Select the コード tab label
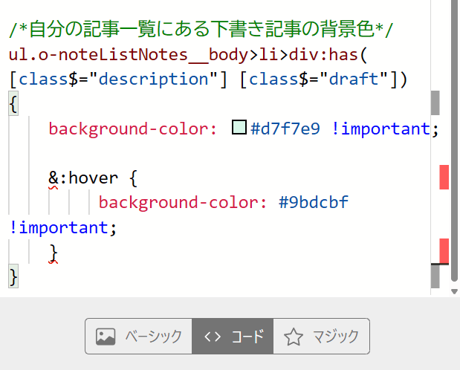The width and height of the screenshot is (460, 370). [x=247, y=337]
